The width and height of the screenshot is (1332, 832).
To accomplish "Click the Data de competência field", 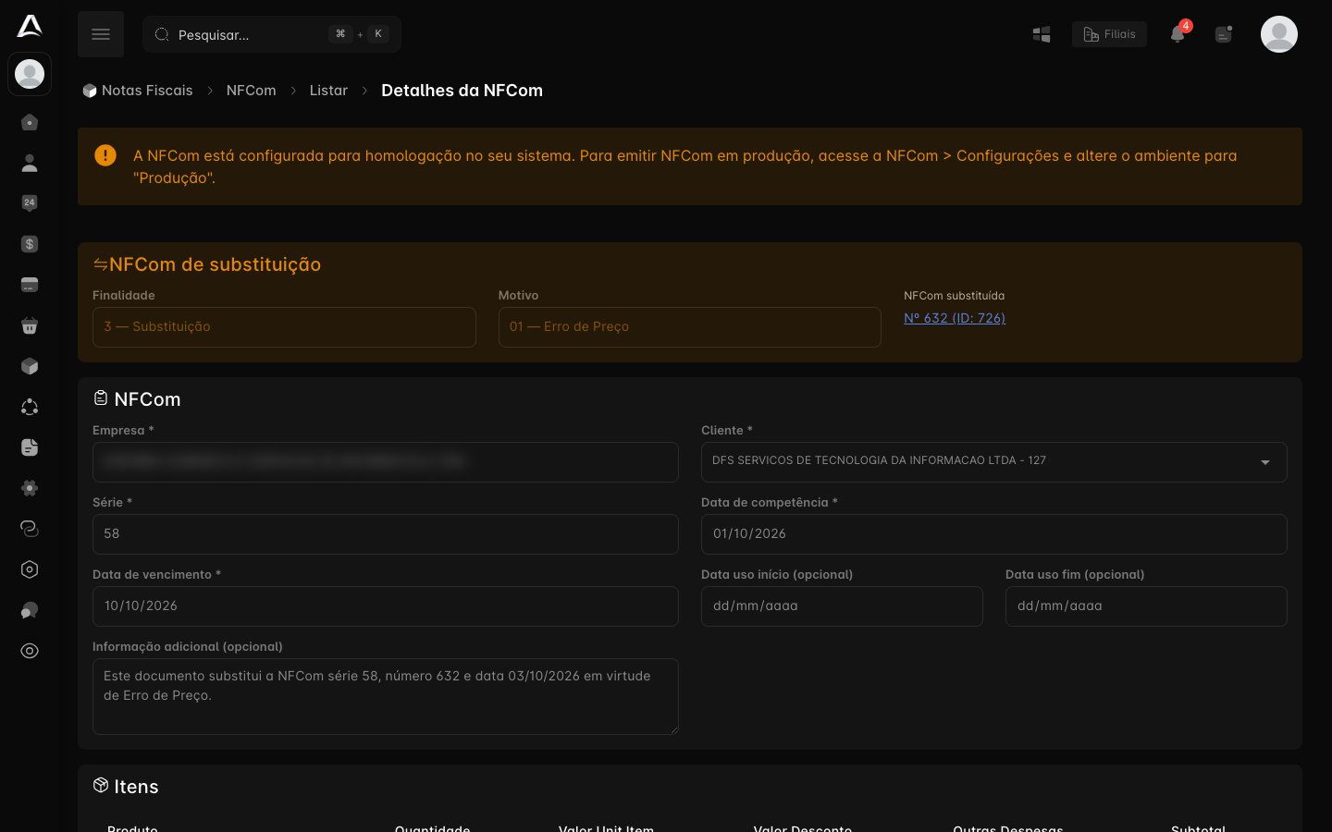I will (994, 534).
